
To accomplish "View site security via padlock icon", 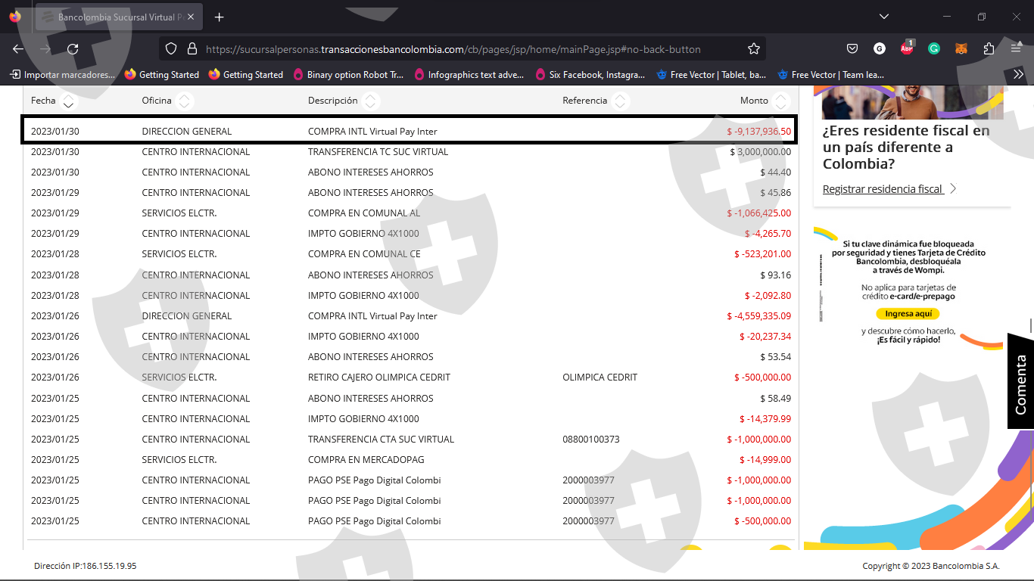I will [192, 49].
